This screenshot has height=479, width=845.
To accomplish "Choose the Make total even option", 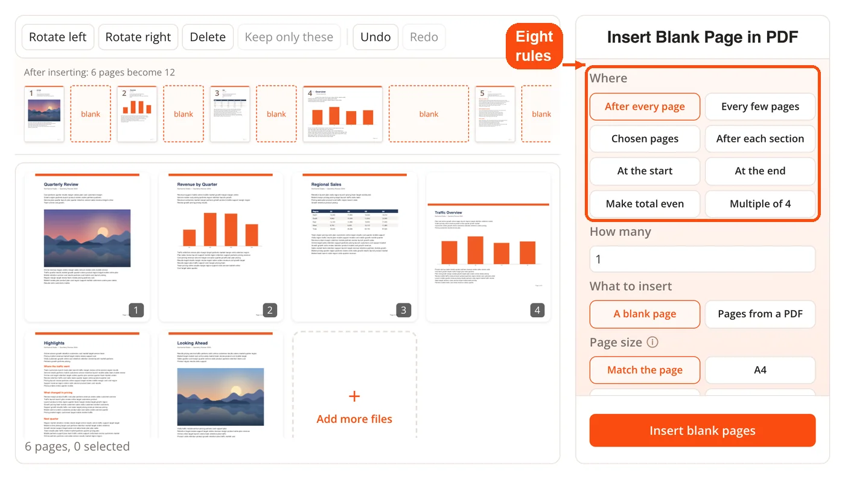I will (x=645, y=204).
